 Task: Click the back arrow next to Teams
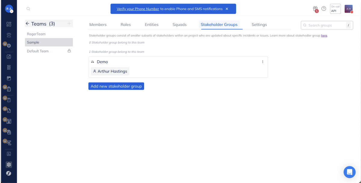pos(27,23)
